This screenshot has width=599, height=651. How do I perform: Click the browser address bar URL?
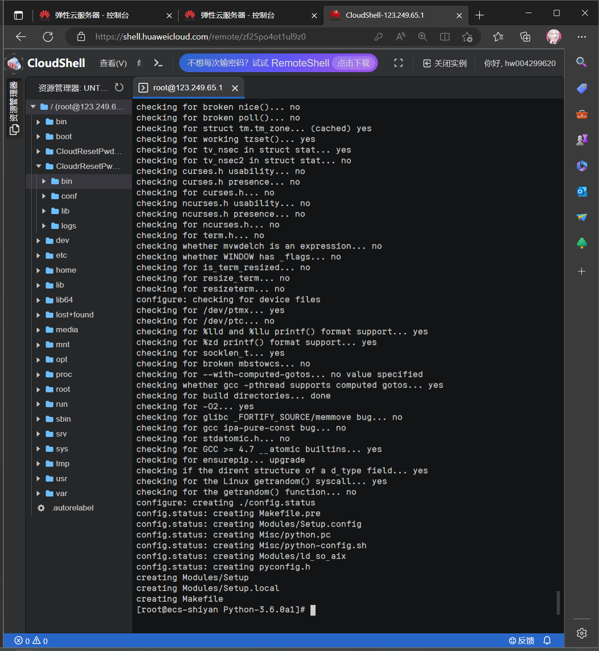point(200,37)
